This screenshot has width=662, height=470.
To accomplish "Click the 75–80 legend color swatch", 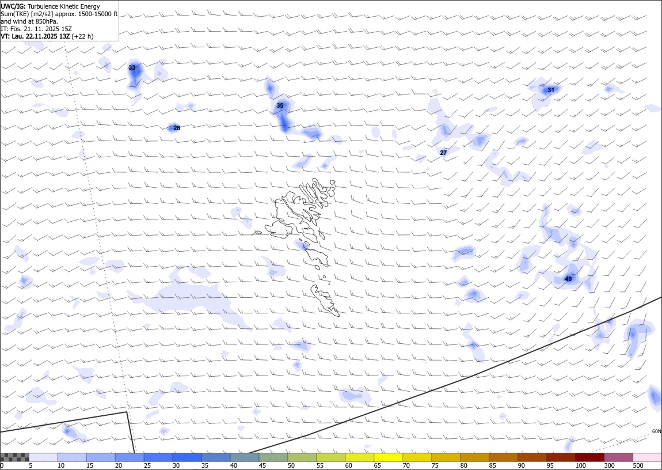I will [x=446, y=457].
